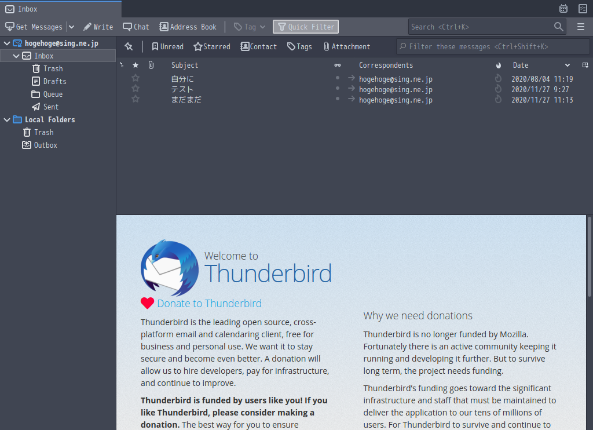Star the 自分に message
593x430 pixels.
coord(136,78)
